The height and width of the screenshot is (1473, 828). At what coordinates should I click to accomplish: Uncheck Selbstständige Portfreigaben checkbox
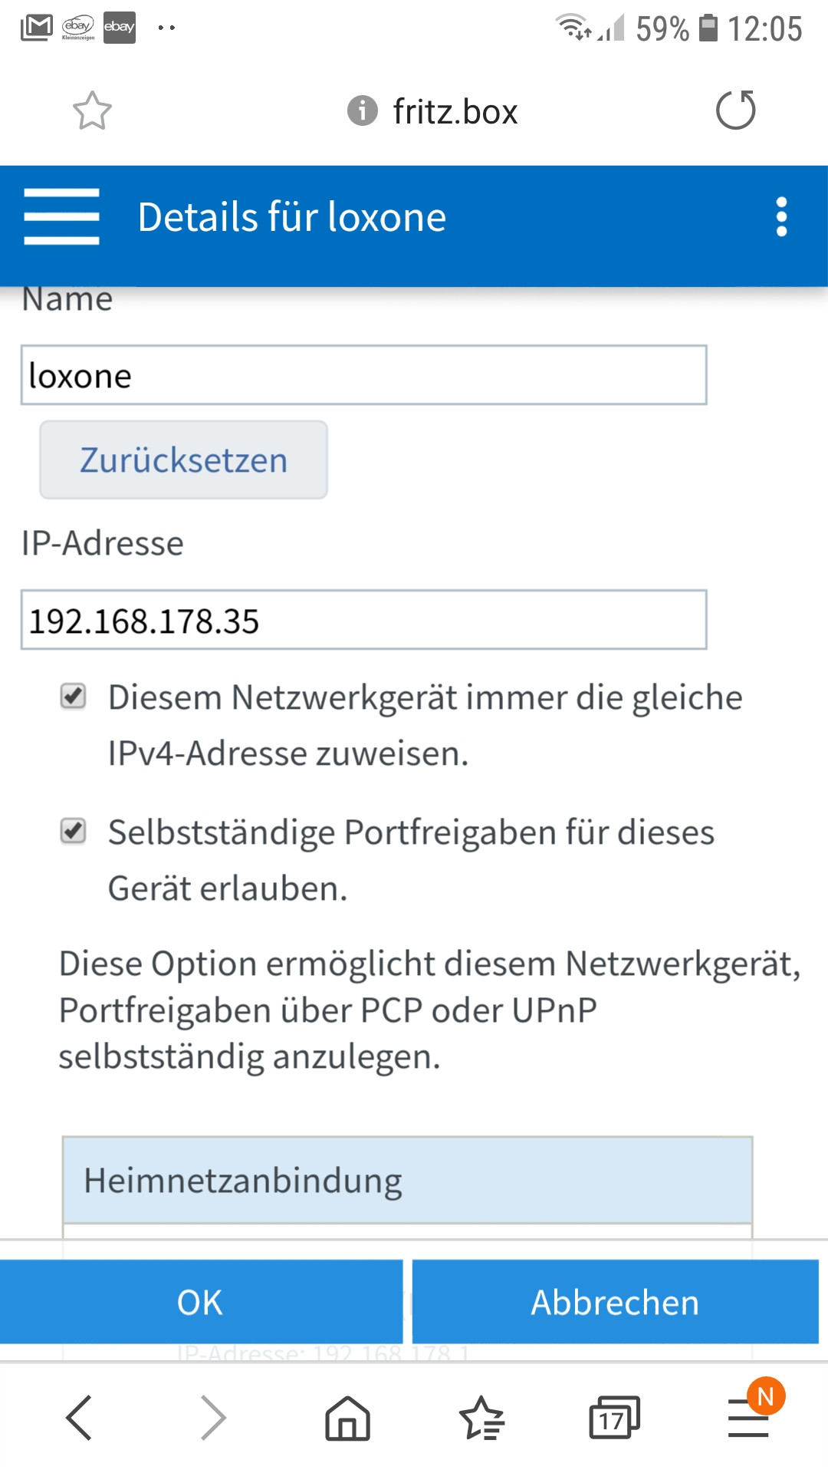(74, 831)
